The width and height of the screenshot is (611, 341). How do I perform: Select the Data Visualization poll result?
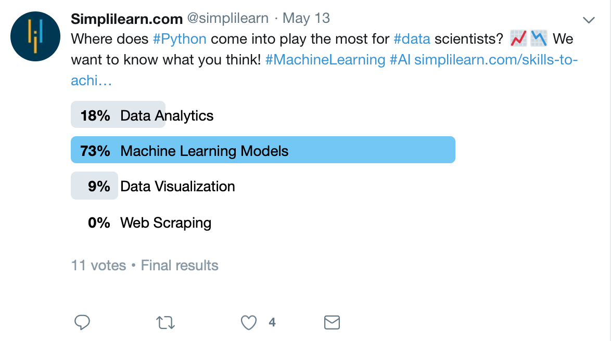point(177,187)
